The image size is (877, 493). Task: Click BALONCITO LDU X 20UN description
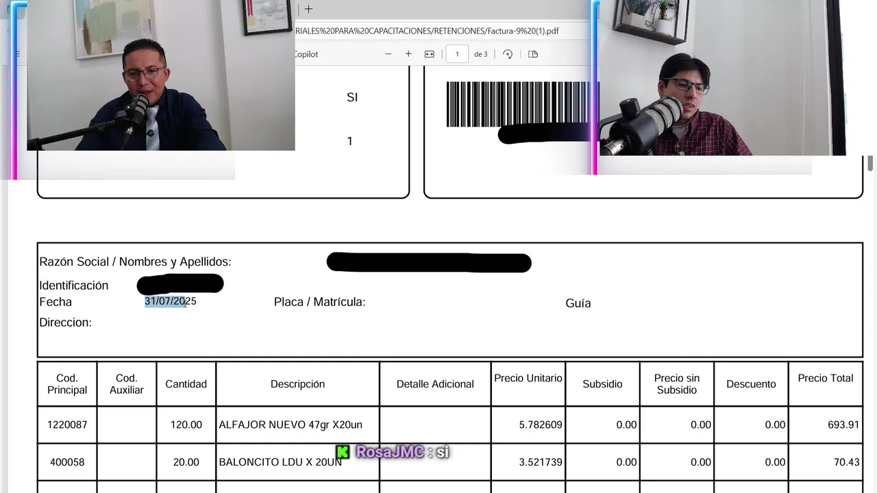pyautogui.click(x=280, y=462)
